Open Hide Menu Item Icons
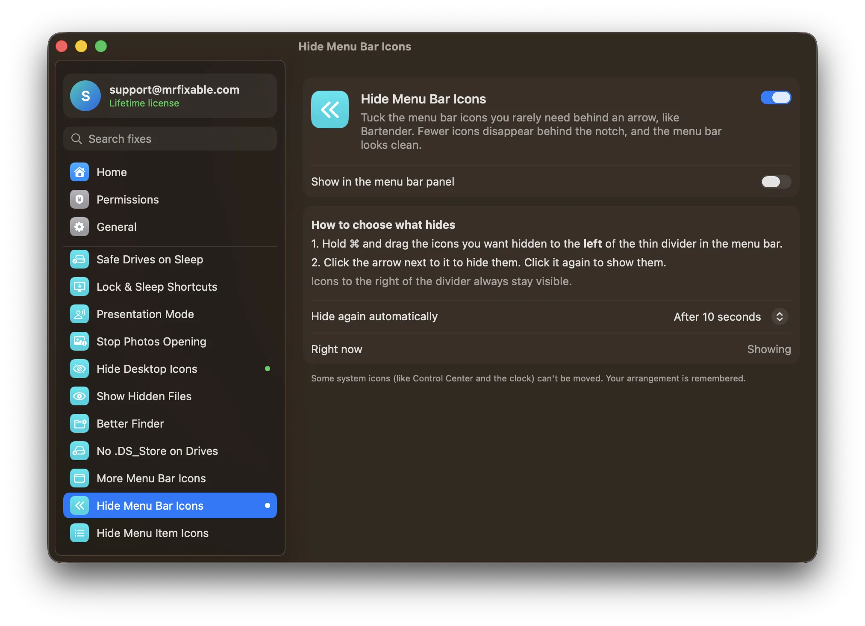Screen dimensions: 865x626 click(170, 533)
